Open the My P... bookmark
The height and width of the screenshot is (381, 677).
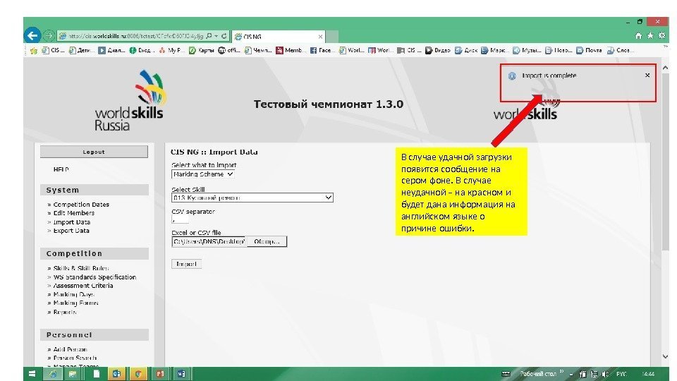171,51
